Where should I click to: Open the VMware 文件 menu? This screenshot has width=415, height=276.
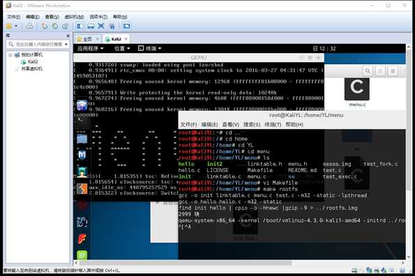13,17
